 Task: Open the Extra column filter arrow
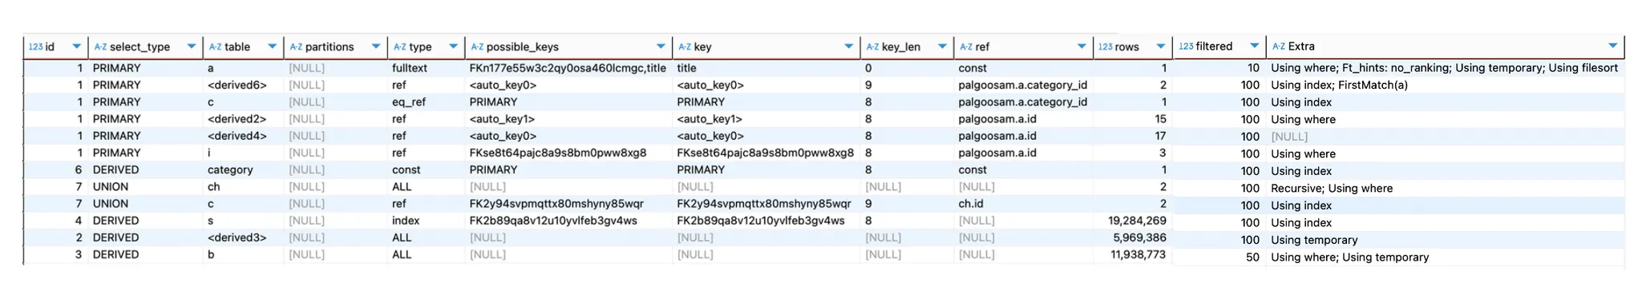click(x=1613, y=46)
